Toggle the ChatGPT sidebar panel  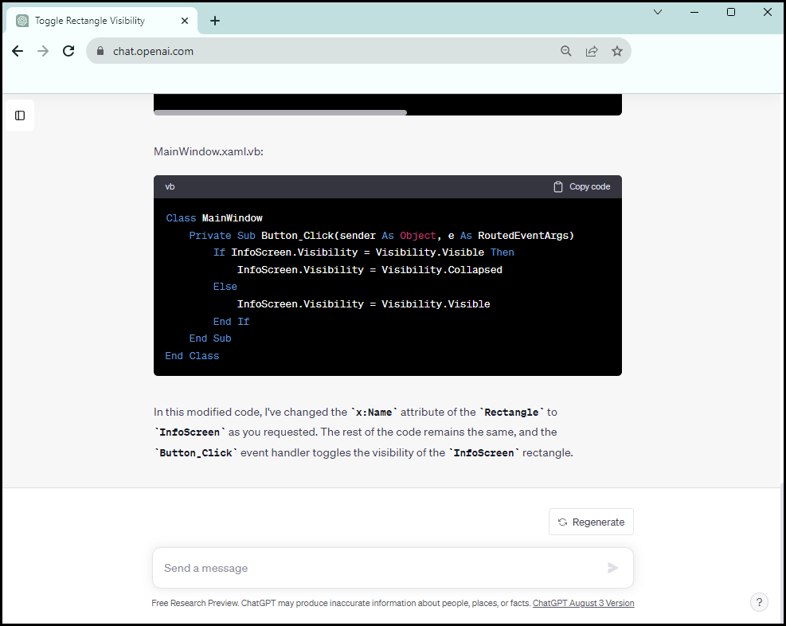(x=20, y=115)
